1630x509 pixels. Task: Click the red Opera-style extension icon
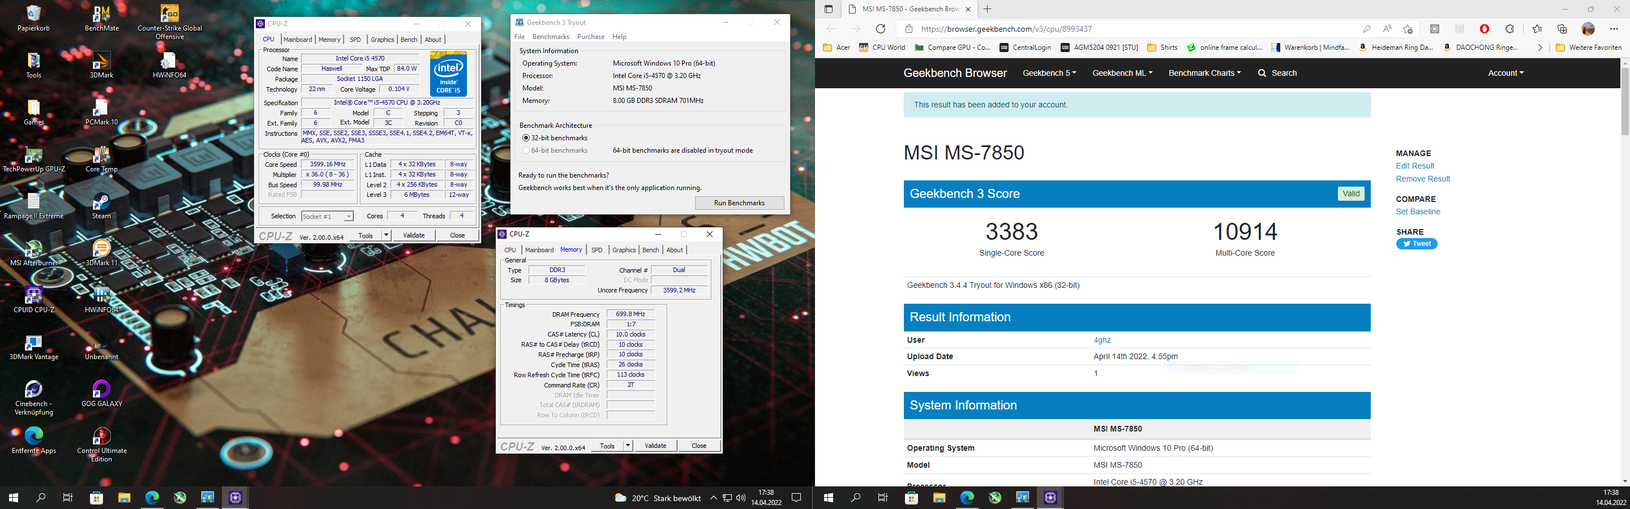[x=1485, y=28]
